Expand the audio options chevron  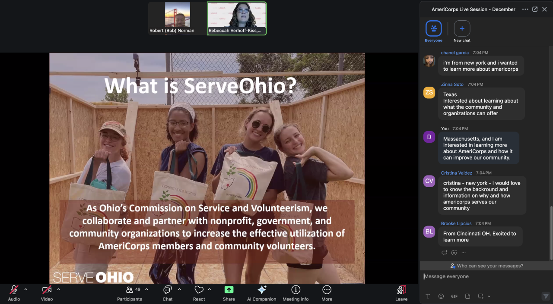(x=25, y=289)
